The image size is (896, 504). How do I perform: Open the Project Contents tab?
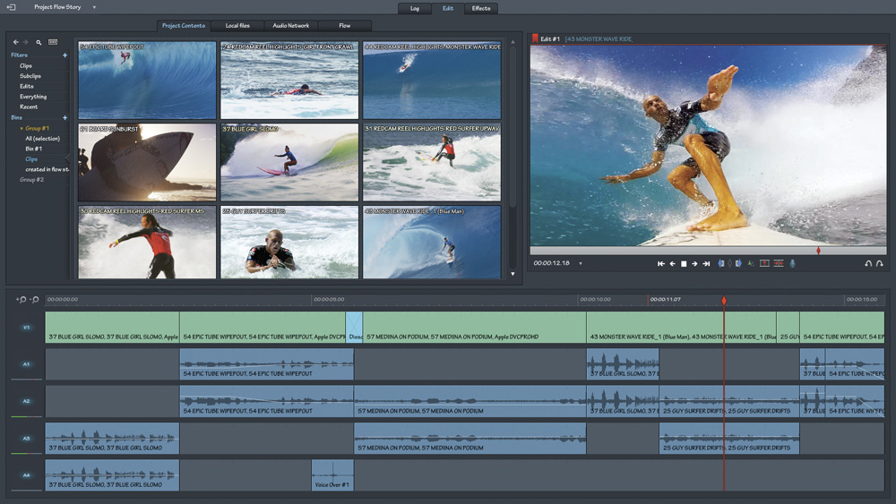click(184, 26)
